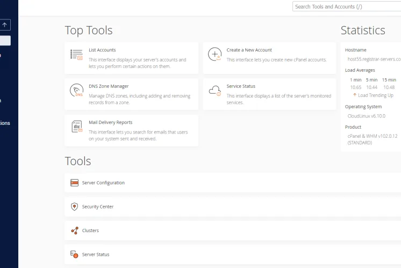Image resolution: width=401 pixels, height=268 pixels.
Task: Click the Server Configuration icon
Action: click(x=74, y=183)
